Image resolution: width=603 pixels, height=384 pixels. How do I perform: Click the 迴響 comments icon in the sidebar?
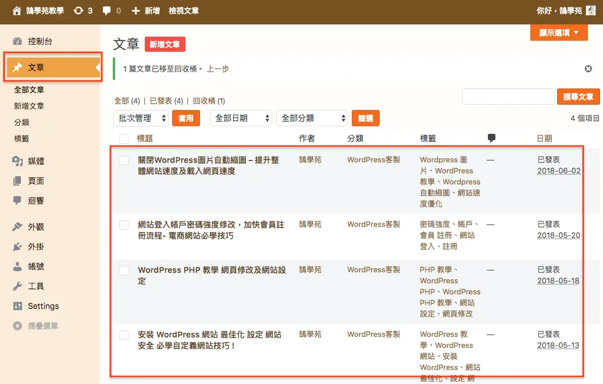17,201
